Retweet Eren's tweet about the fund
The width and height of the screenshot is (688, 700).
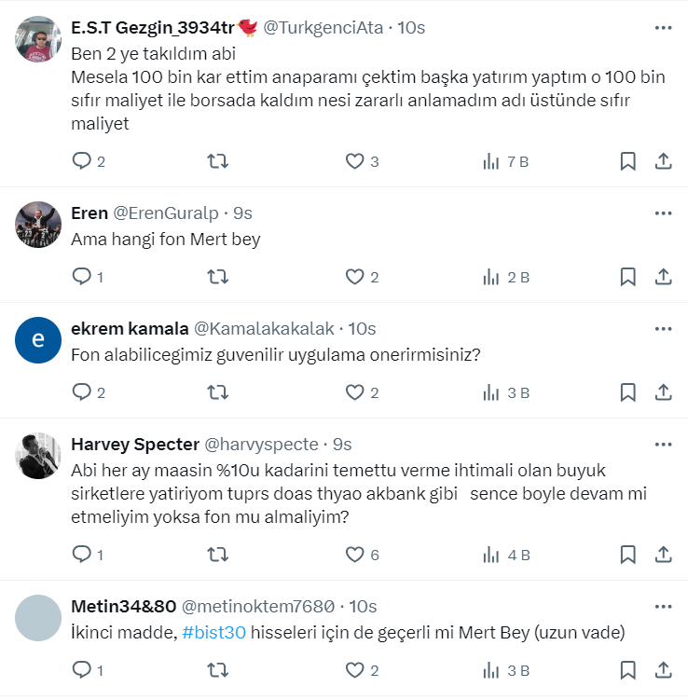click(x=217, y=277)
